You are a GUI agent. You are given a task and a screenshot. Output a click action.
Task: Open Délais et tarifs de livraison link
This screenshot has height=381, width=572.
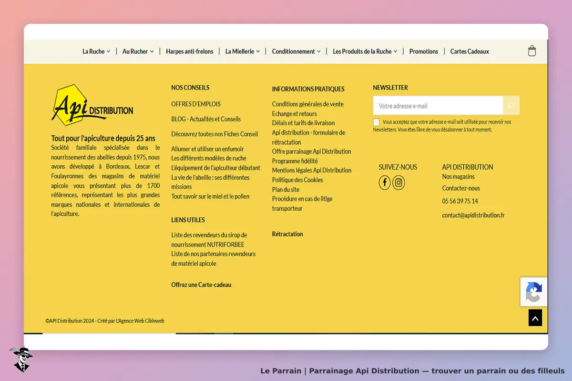pyautogui.click(x=303, y=123)
